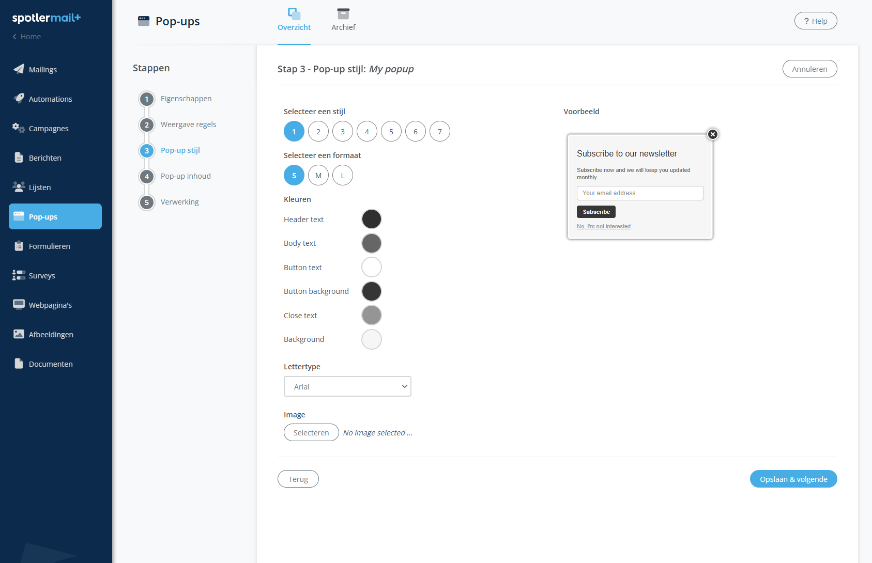This screenshot has width=872, height=563.
Task: Open Automations via rocket icon
Action: [19, 99]
